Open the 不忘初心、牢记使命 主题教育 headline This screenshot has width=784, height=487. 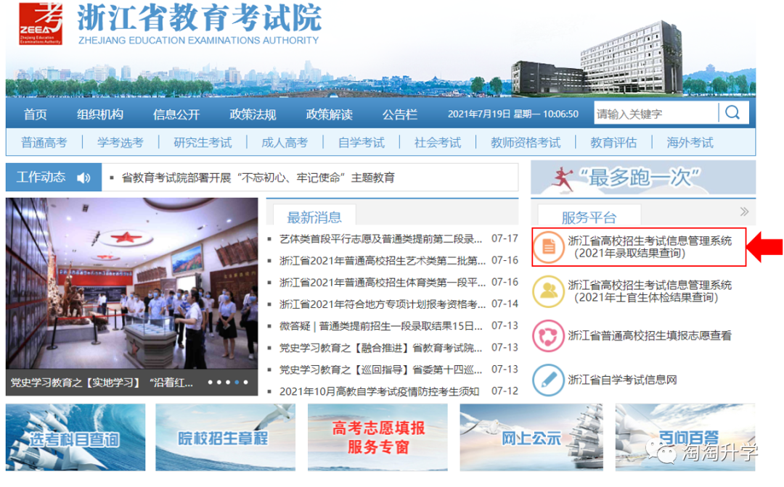[x=258, y=178]
